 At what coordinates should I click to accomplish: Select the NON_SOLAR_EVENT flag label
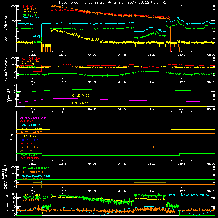[x=33, y=125]
